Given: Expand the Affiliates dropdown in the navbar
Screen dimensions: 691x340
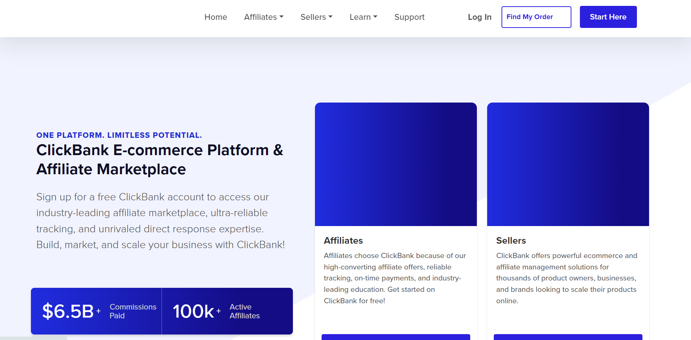Looking at the screenshot, I should pyautogui.click(x=264, y=17).
